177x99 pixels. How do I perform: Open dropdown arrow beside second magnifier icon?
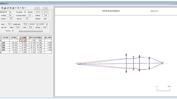click(x=25, y=8)
